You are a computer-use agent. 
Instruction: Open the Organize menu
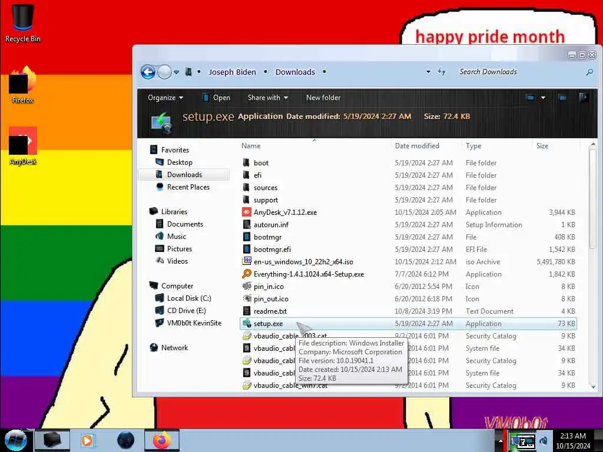165,98
